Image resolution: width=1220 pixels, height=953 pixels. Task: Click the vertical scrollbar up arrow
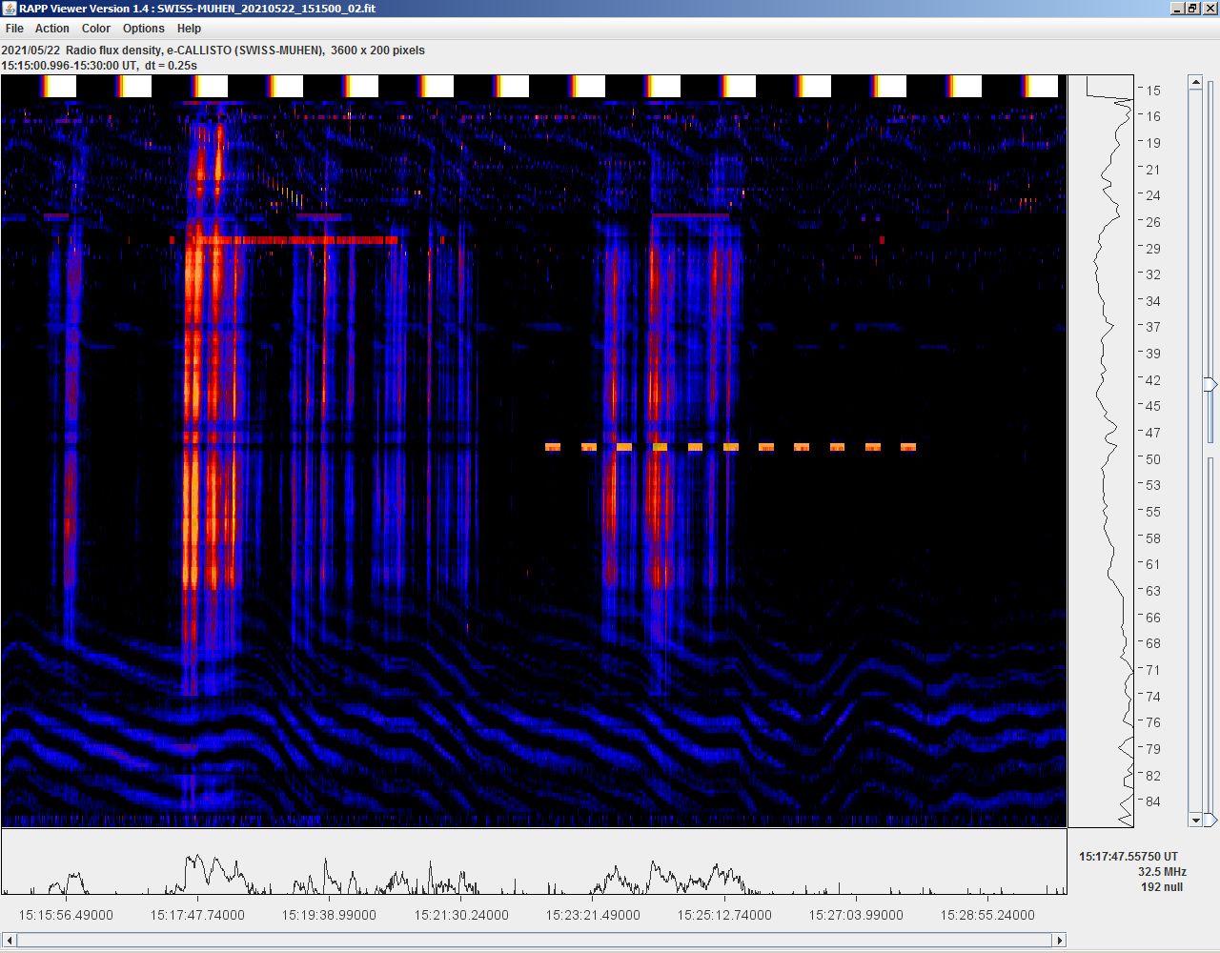point(1196,83)
